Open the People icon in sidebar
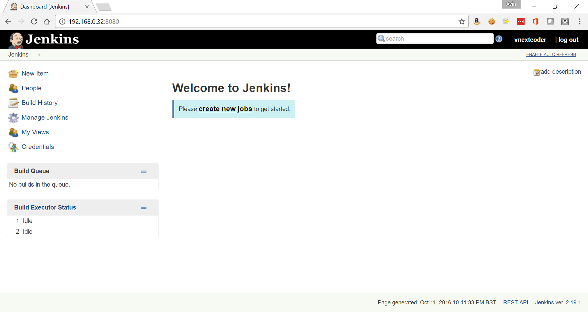Viewport: 588px width, 312px height. point(13,88)
